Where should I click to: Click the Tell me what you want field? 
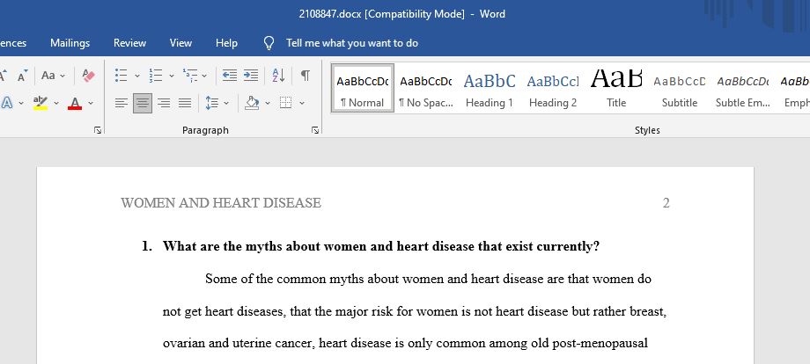(x=352, y=43)
